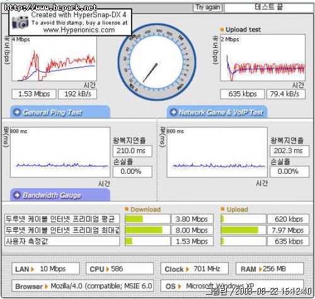Open the General Ping Test tab
This screenshot has width=315, height=299.
pyautogui.click(x=60, y=112)
